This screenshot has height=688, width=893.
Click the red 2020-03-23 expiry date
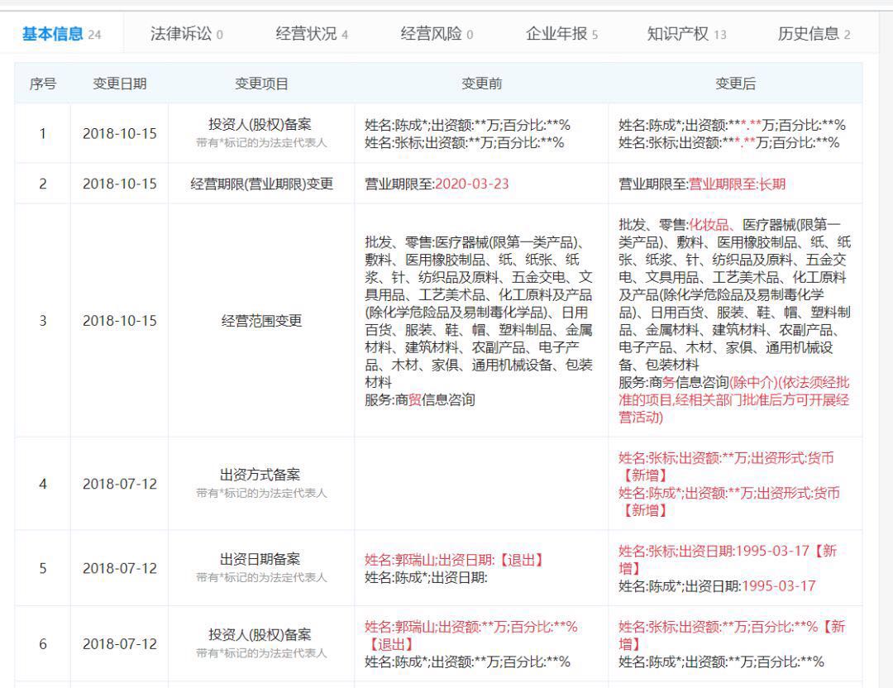(472, 184)
